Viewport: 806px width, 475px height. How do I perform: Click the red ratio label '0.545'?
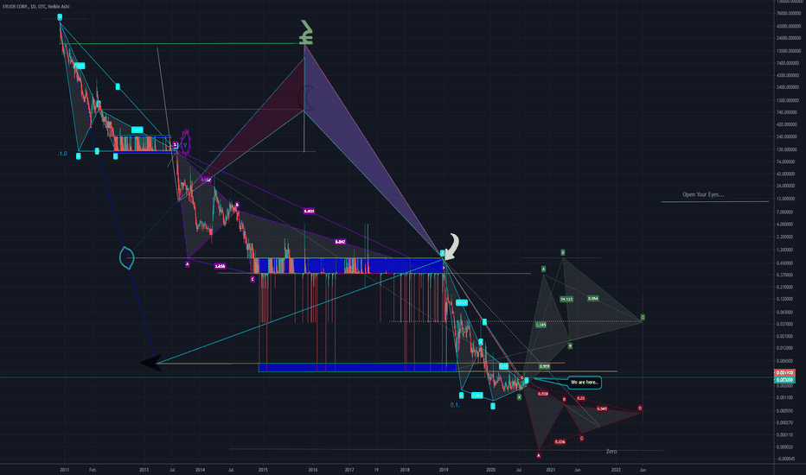pyautogui.click(x=602, y=408)
